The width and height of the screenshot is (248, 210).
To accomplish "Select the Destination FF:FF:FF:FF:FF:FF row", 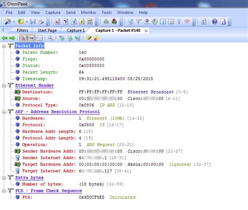I will 102,92.
